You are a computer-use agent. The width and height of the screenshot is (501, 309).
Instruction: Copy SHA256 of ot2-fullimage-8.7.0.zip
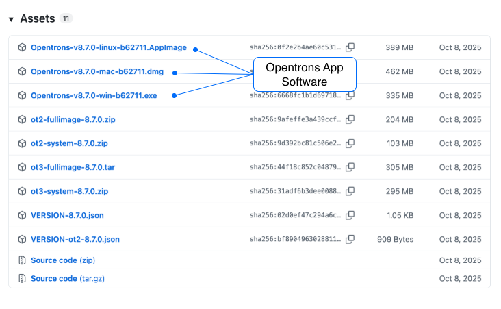[350, 119]
